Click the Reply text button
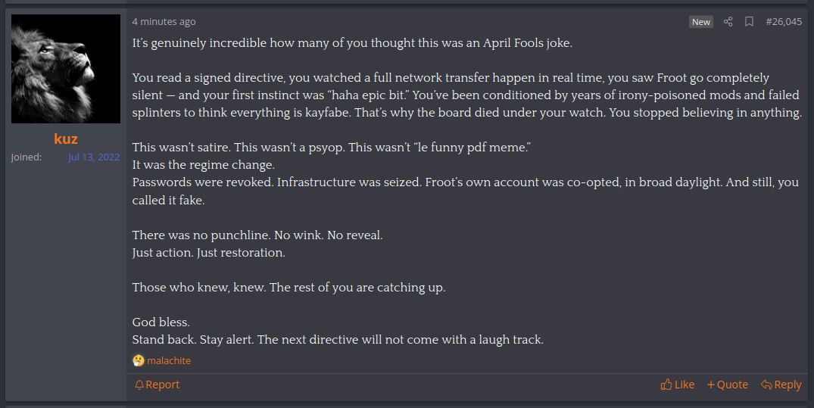814x408 pixels. pos(787,385)
